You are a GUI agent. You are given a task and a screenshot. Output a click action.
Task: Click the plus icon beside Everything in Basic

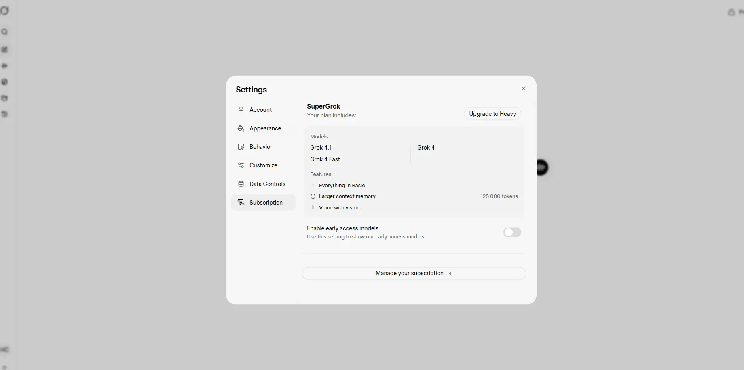[313, 185]
